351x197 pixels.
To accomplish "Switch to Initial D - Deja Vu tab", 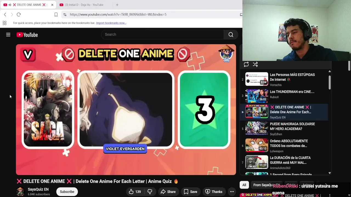I will pyautogui.click(x=84, y=5).
